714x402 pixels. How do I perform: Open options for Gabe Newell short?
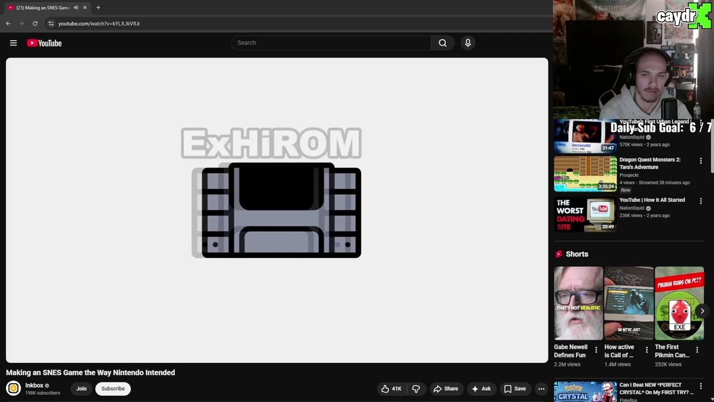pos(596,350)
